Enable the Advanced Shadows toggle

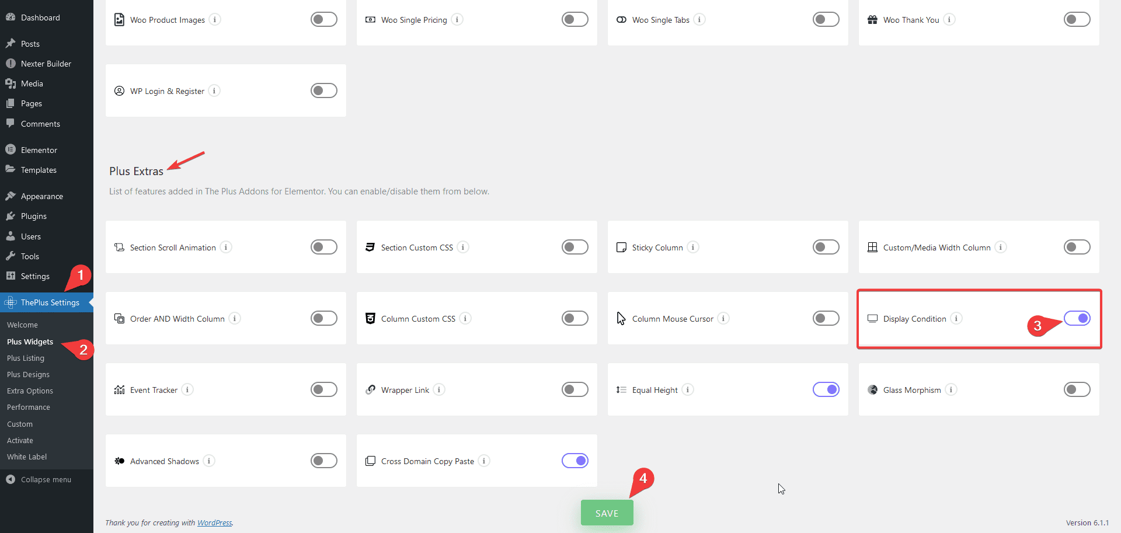[x=323, y=461]
